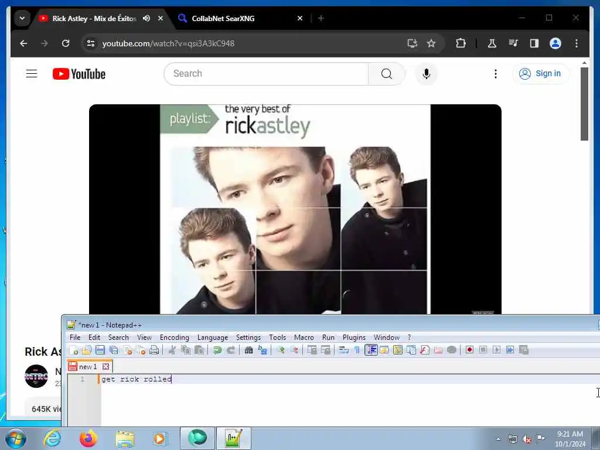Viewport: 600px width, 450px height.
Task: Open Chrome media controls icon
Action: point(513,43)
